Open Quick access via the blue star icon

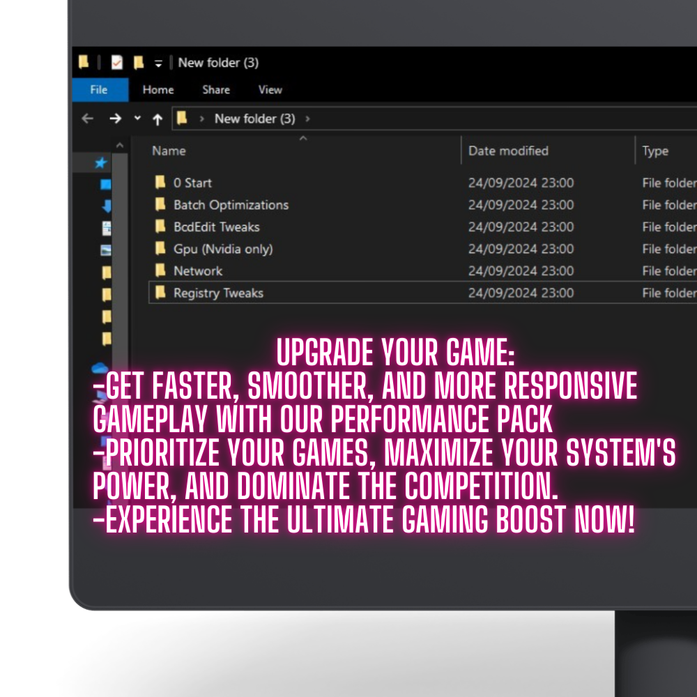coord(101,163)
